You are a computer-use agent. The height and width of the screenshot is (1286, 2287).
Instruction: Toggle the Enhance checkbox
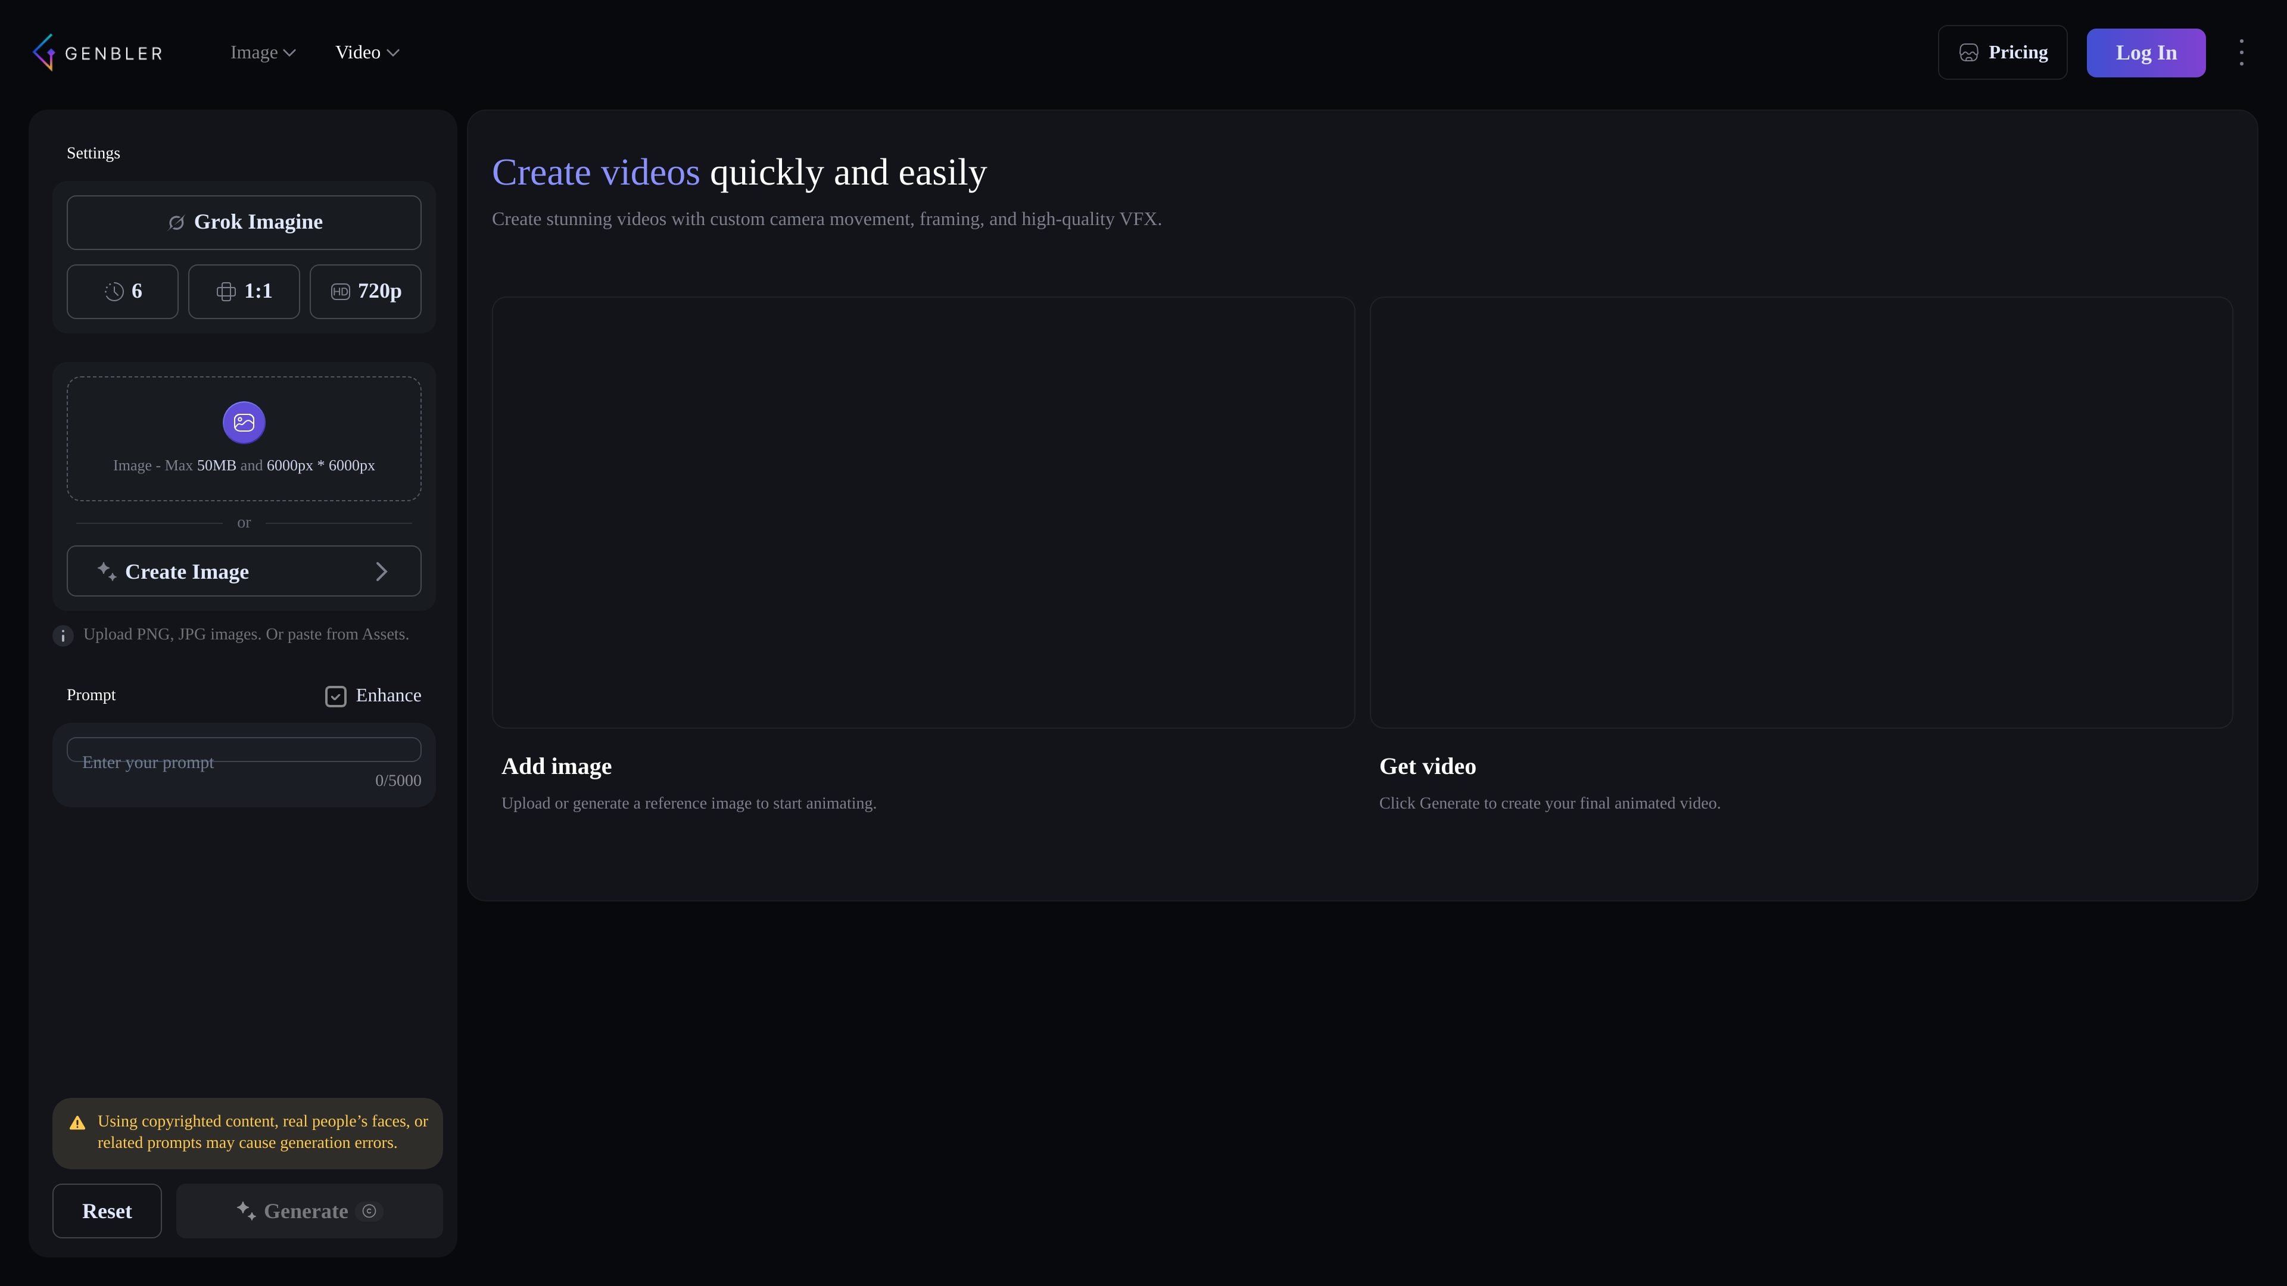pyautogui.click(x=335, y=697)
